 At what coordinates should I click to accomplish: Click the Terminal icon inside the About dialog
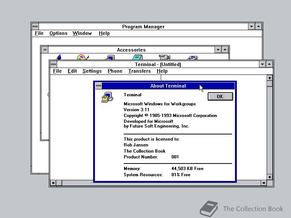pyautogui.click(x=107, y=97)
